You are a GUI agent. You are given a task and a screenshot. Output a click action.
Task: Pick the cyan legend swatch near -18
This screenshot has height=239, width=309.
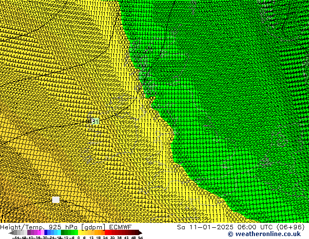59,233
